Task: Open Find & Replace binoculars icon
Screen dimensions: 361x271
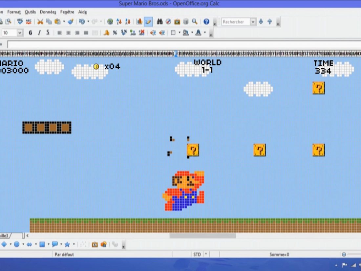Action: [159, 22]
